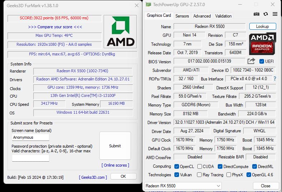Viewport: 282px width, 192px height.
Task: Click the BIOS share/export icon
Action: pos(251,61)
